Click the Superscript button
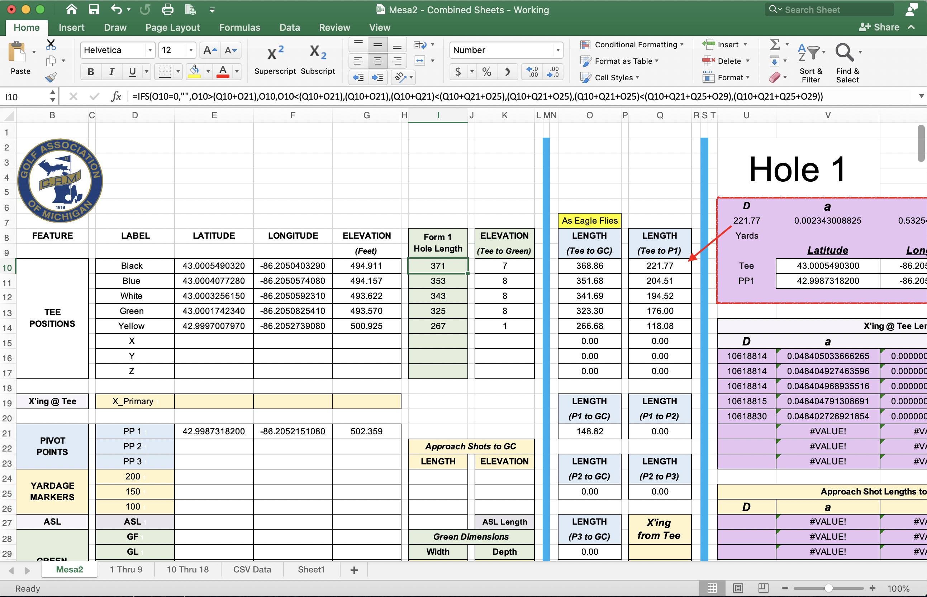927x597 pixels. pos(275,59)
